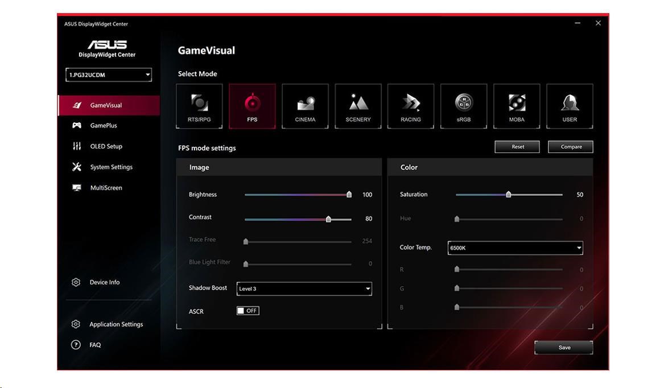The image size is (656, 388).
Task: Click the GamePlus gamepad icon
Action: pos(77,125)
